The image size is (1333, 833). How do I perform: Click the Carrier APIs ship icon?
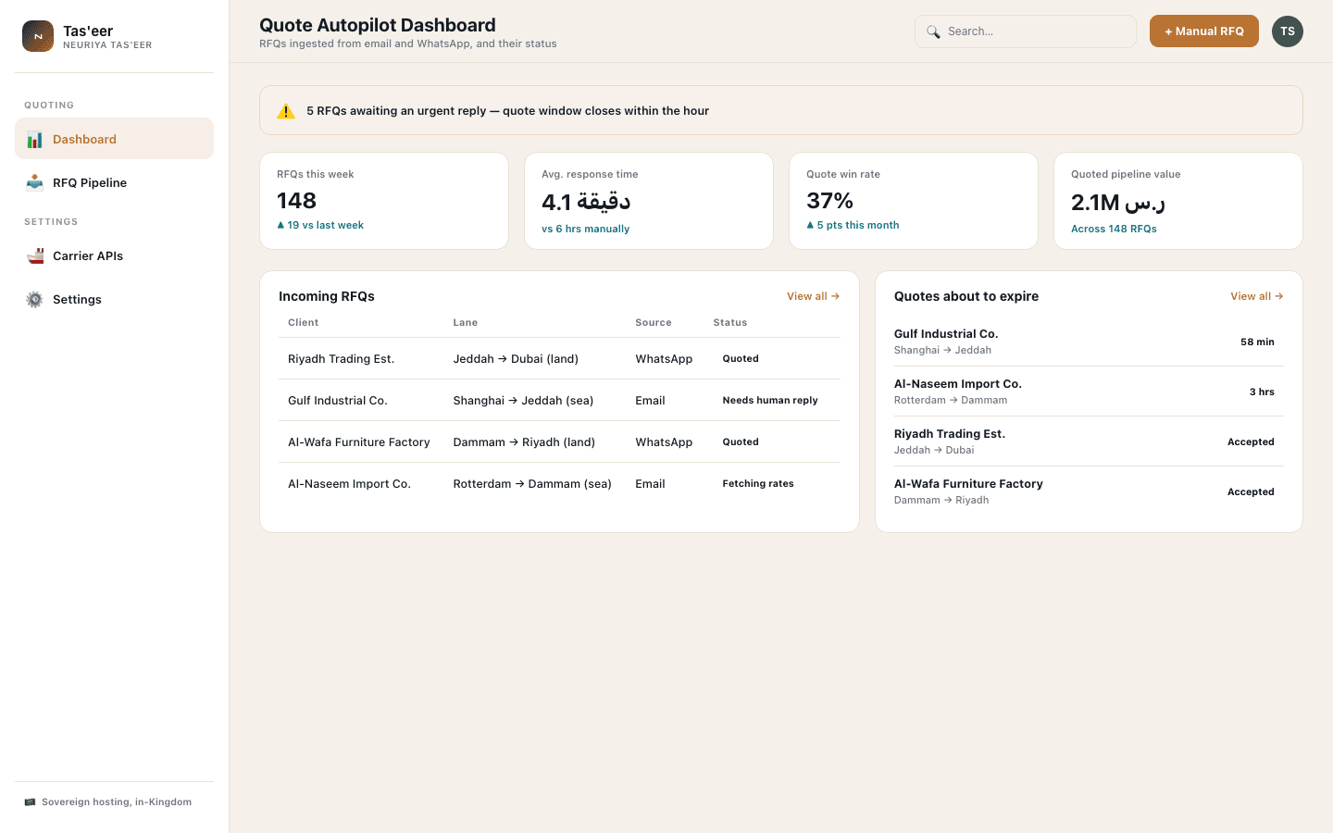coord(35,255)
